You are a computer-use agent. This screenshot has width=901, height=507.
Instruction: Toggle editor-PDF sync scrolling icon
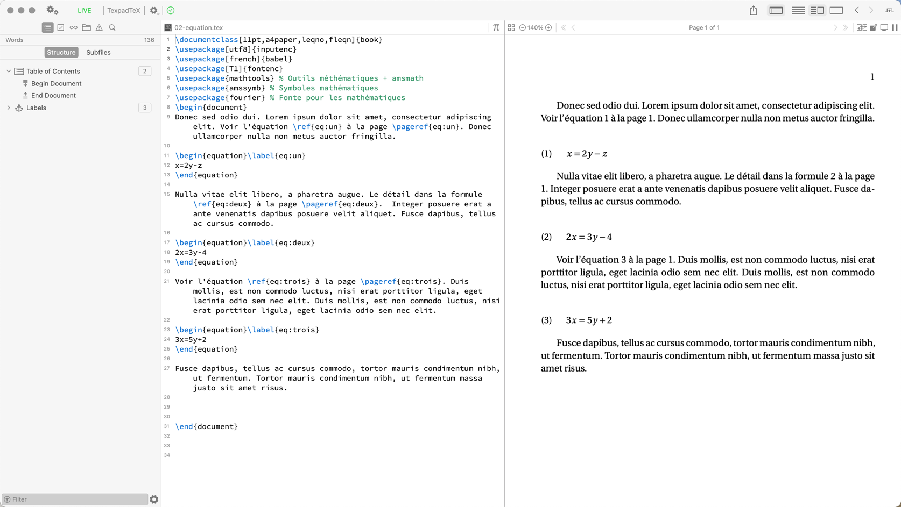pos(862,27)
